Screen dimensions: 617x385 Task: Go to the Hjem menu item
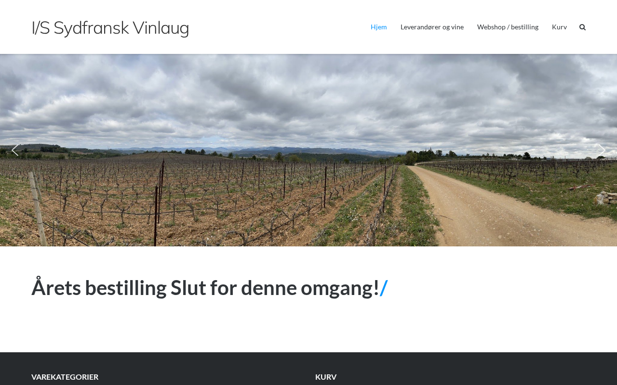coord(378,27)
